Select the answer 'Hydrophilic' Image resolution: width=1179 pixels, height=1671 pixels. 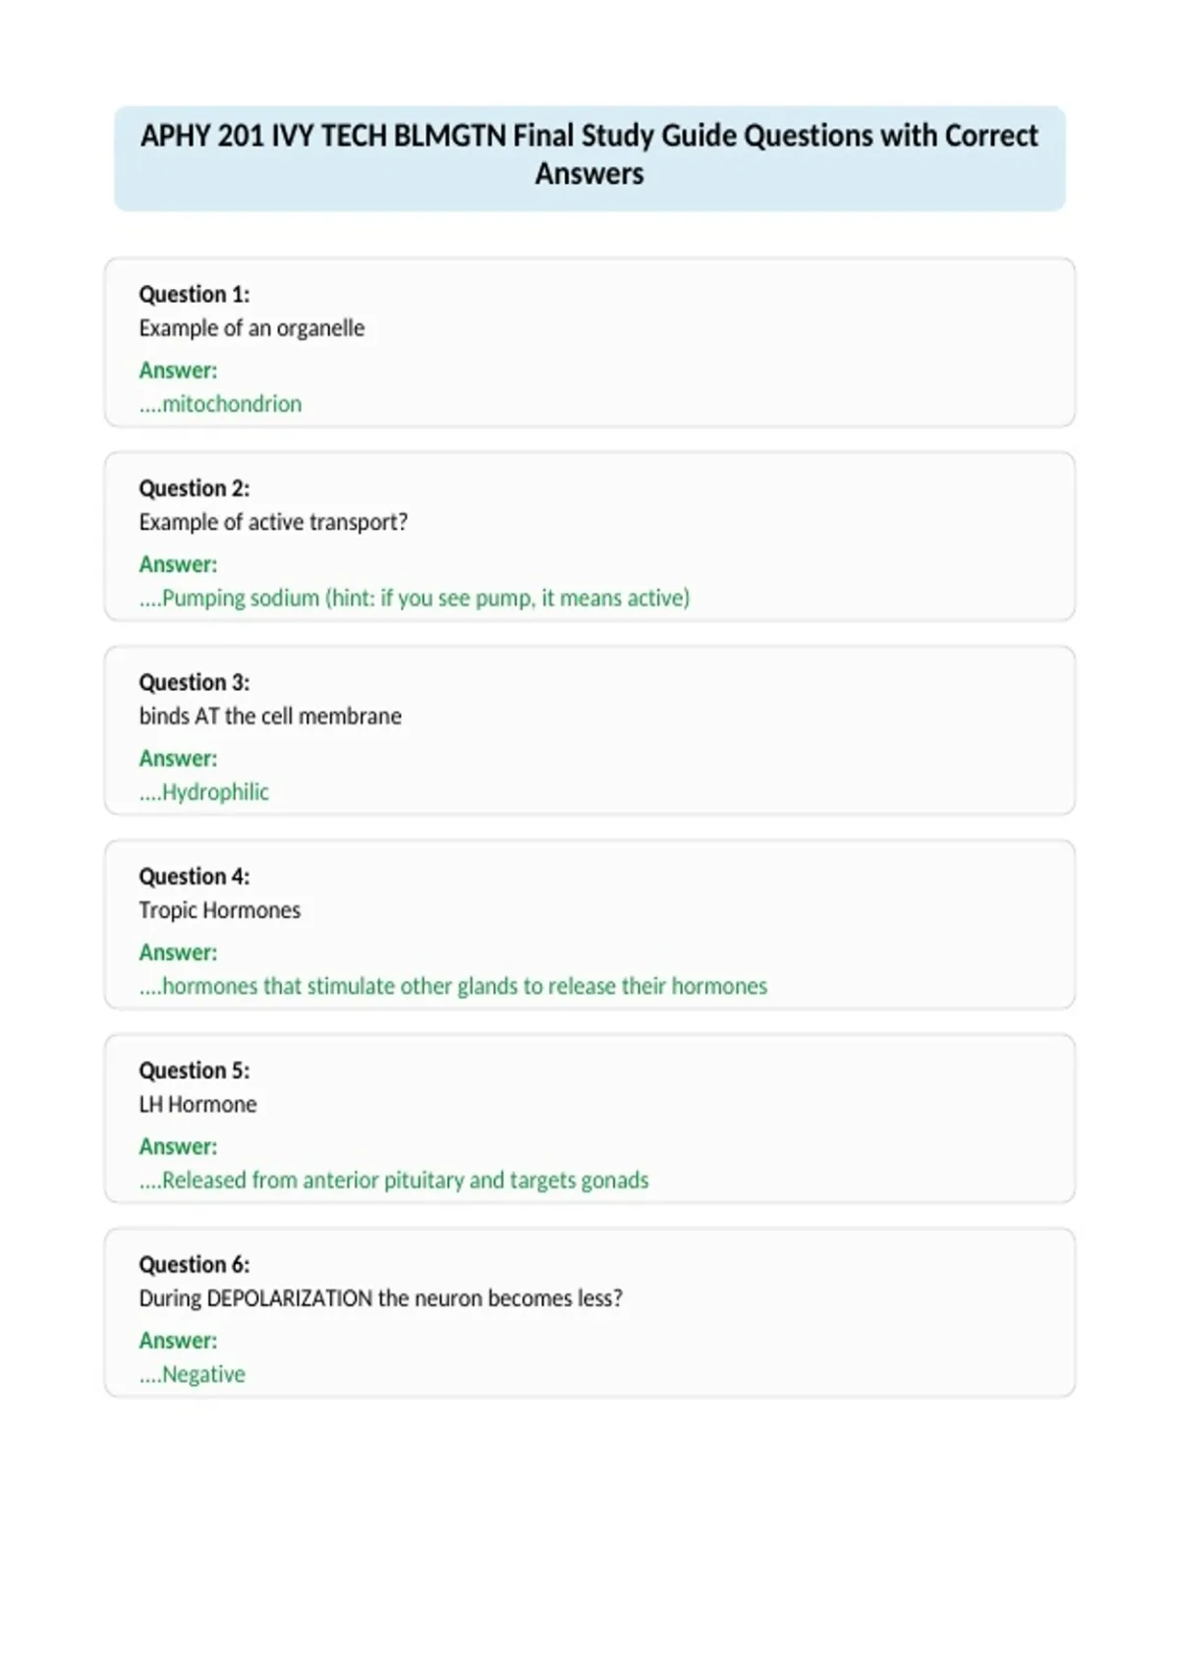pos(203,792)
